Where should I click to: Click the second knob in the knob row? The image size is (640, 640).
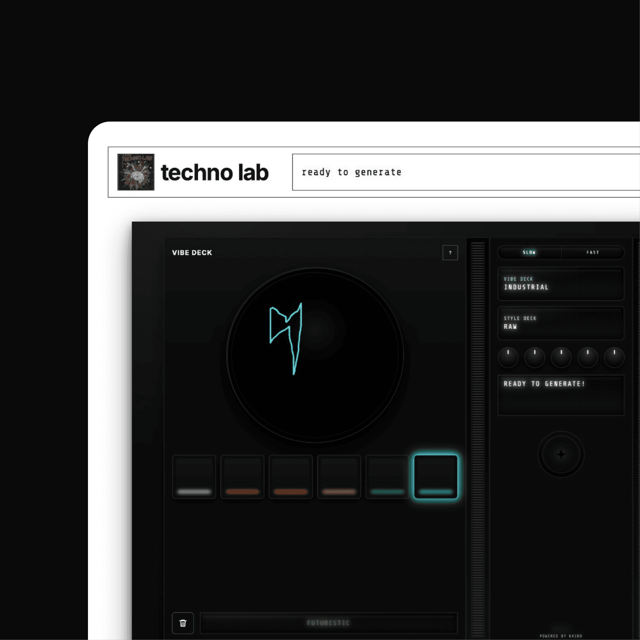click(x=534, y=358)
